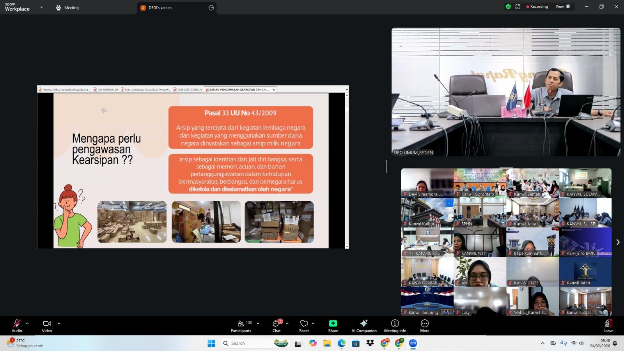Image resolution: width=624 pixels, height=351 pixels.
Task: Open Meeting info
Action: point(395,326)
